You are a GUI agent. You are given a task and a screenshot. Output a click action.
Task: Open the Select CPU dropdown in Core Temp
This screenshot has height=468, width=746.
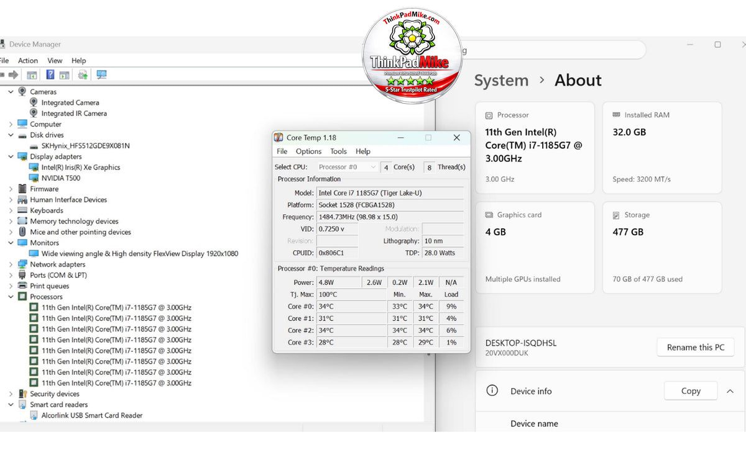tap(347, 167)
